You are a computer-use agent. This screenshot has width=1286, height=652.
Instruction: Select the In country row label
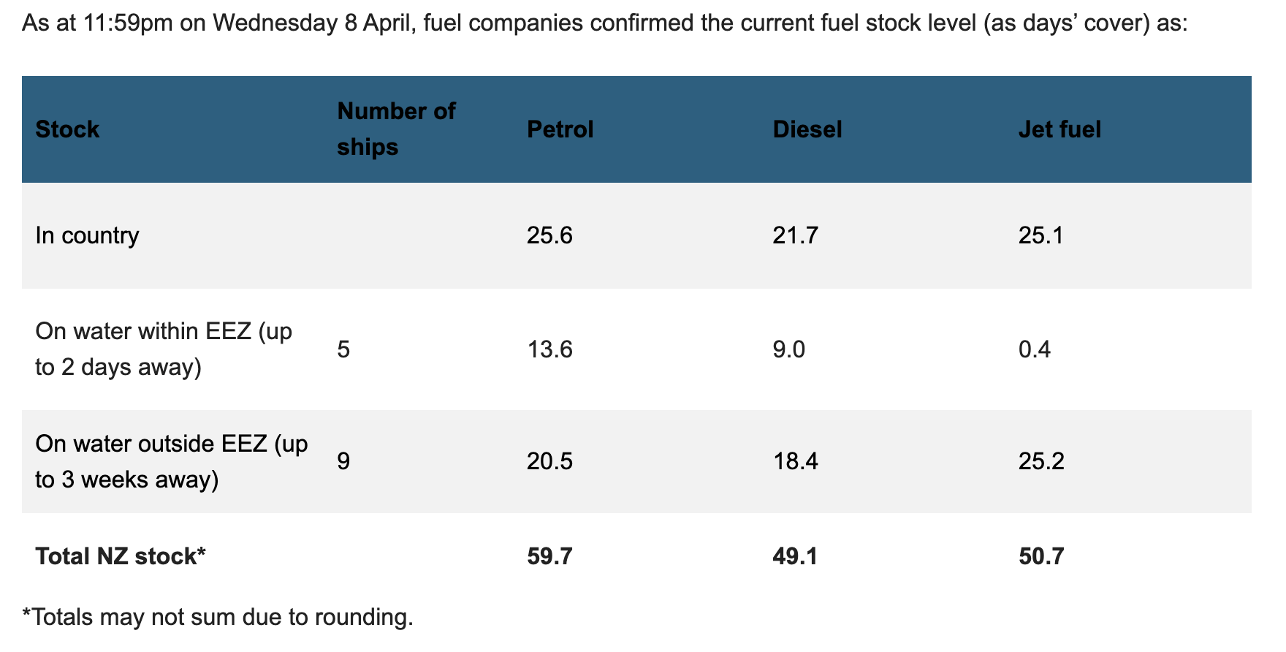[87, 235]
